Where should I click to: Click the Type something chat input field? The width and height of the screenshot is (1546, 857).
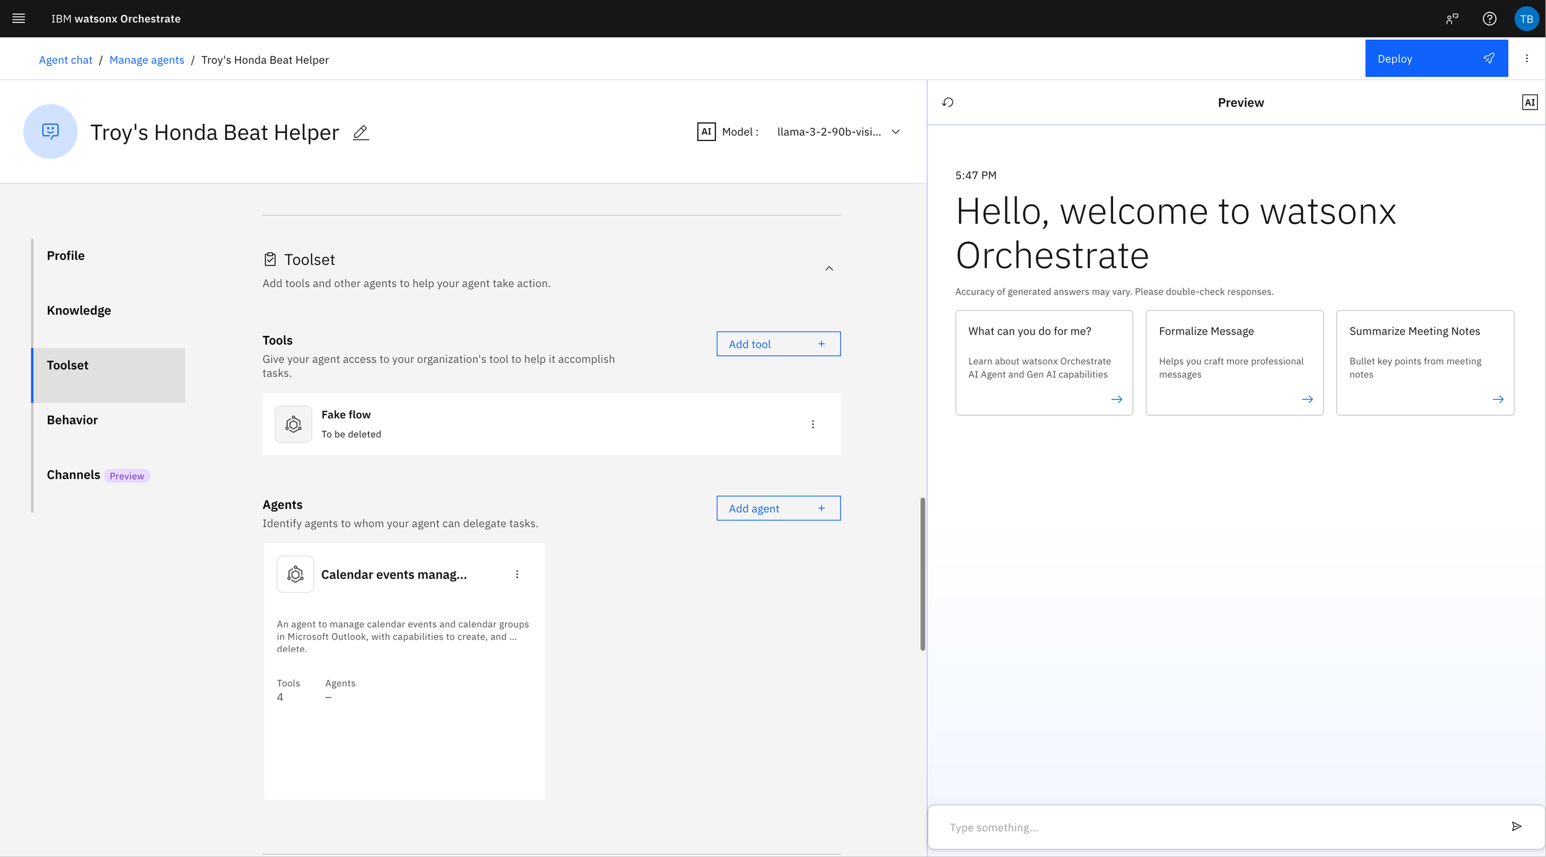point(1218,827)
